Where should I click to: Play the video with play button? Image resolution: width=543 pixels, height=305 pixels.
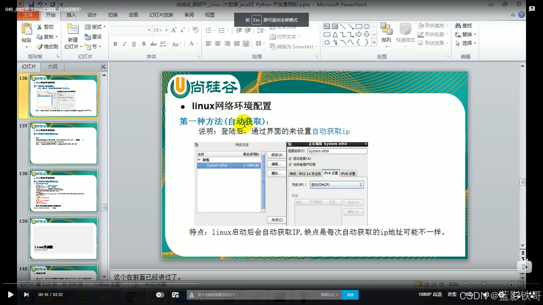[10, 295]
